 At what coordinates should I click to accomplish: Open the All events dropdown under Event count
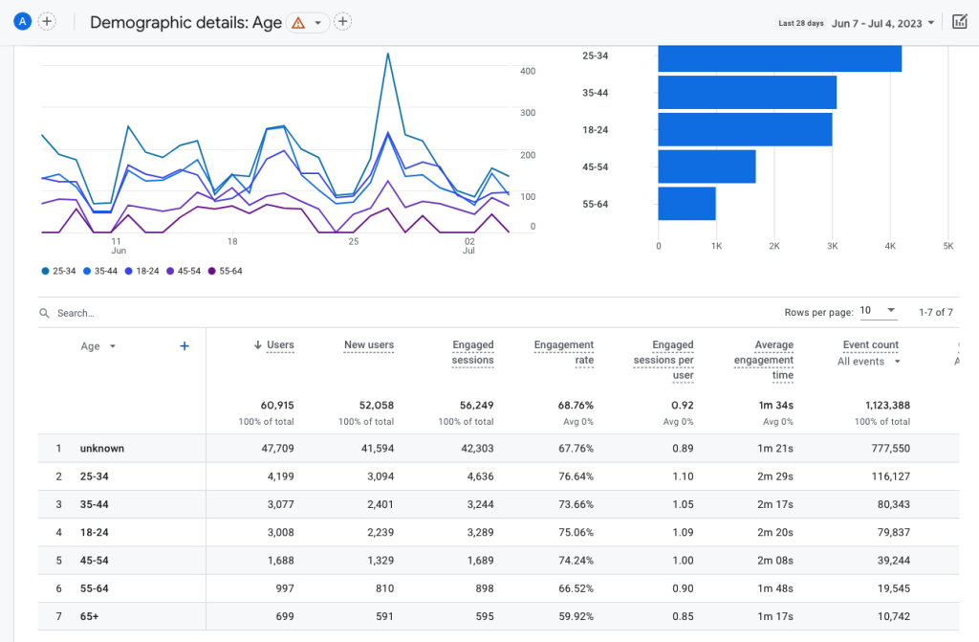point(866,362)
